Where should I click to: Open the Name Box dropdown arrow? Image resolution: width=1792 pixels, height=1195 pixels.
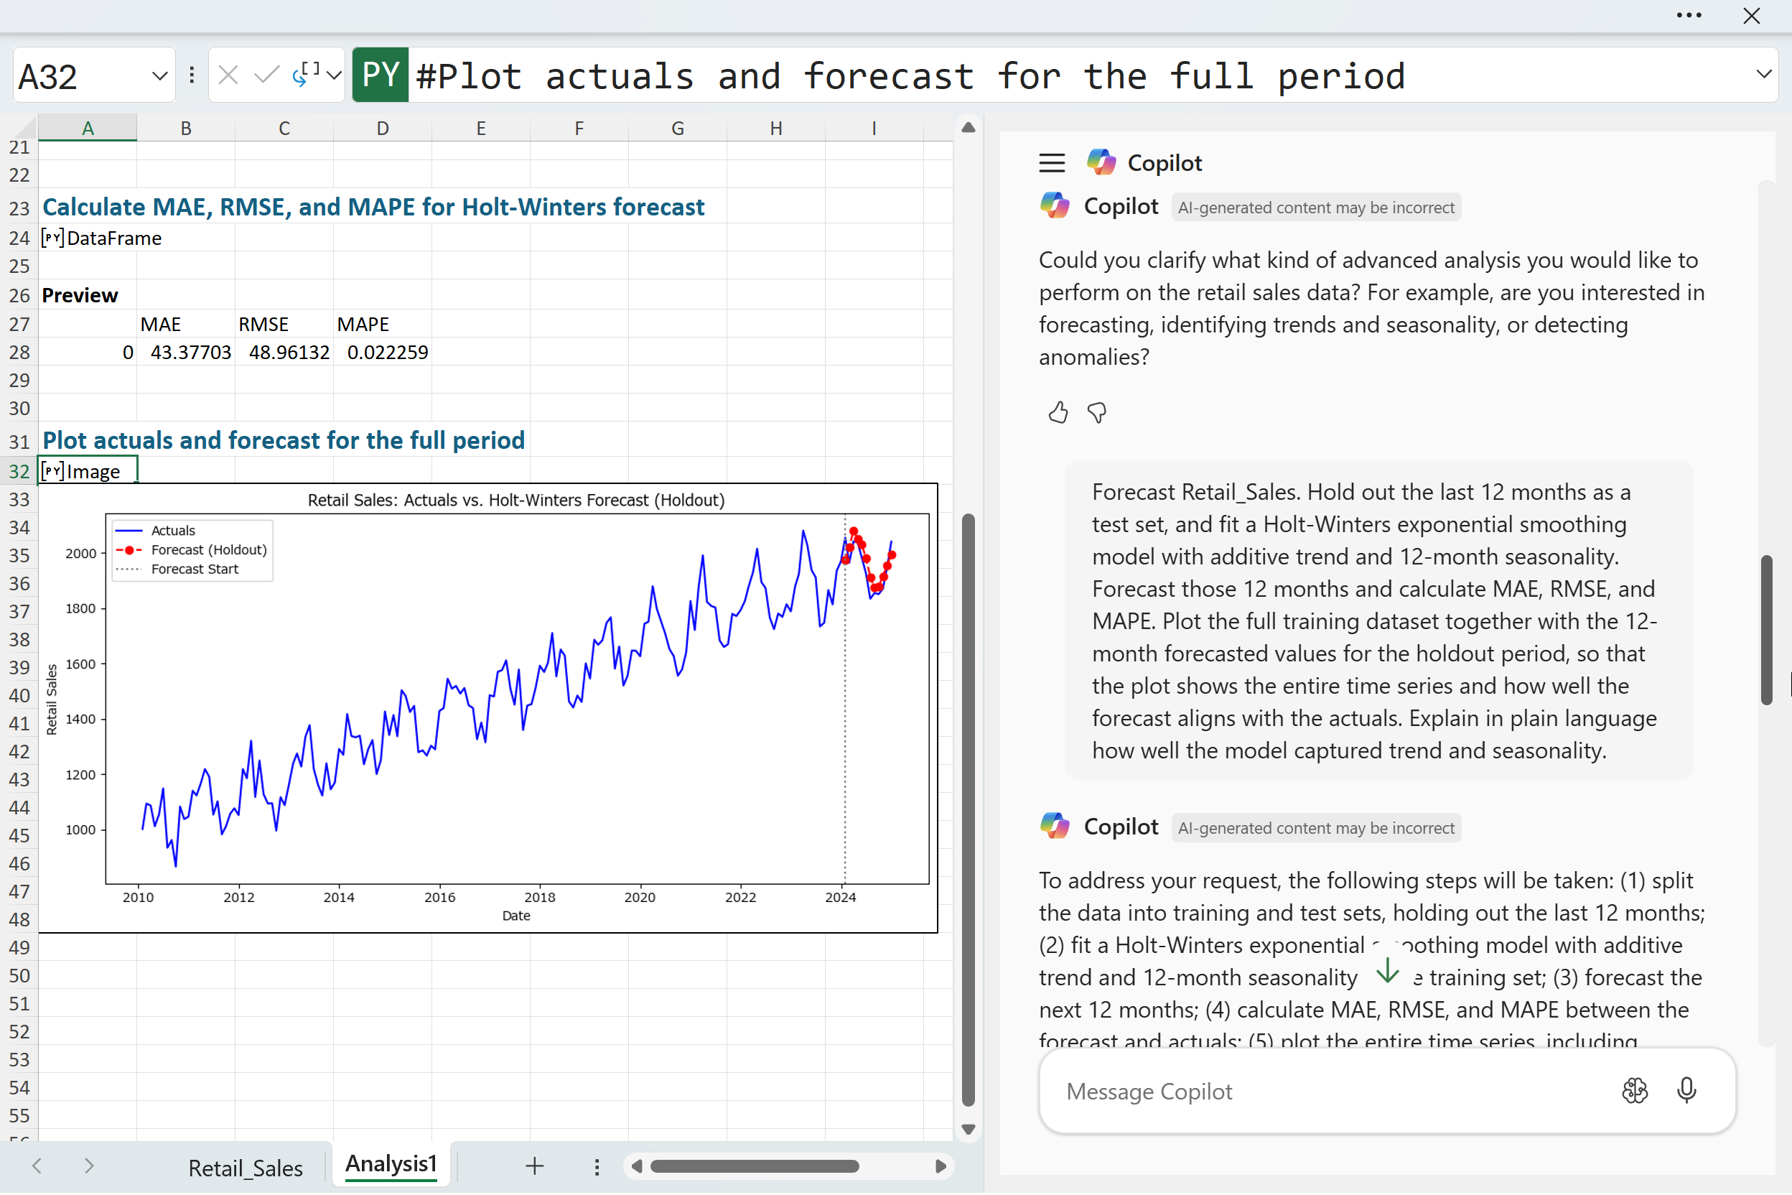click(x=159, y=76)
